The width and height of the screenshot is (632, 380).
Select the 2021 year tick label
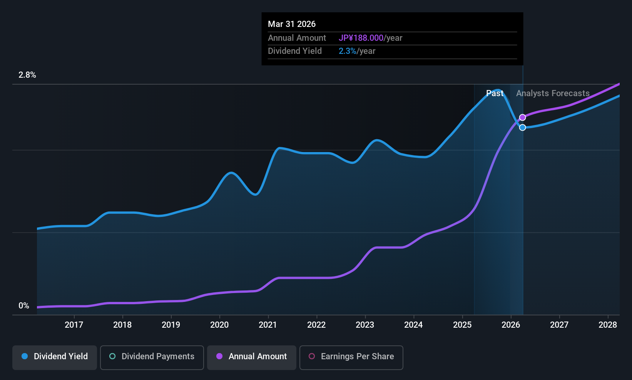(x=268, y=325)
